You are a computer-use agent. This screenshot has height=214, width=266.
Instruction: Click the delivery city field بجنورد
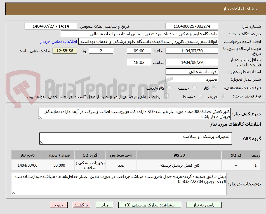[192, 79]
